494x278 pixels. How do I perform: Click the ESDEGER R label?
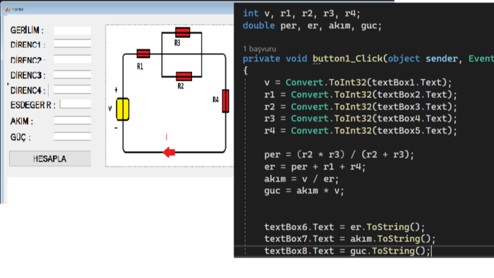point(32,105)
